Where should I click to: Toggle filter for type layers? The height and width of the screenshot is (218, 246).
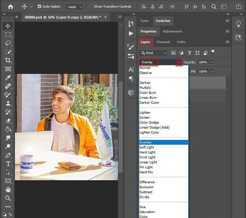point(189,53)
